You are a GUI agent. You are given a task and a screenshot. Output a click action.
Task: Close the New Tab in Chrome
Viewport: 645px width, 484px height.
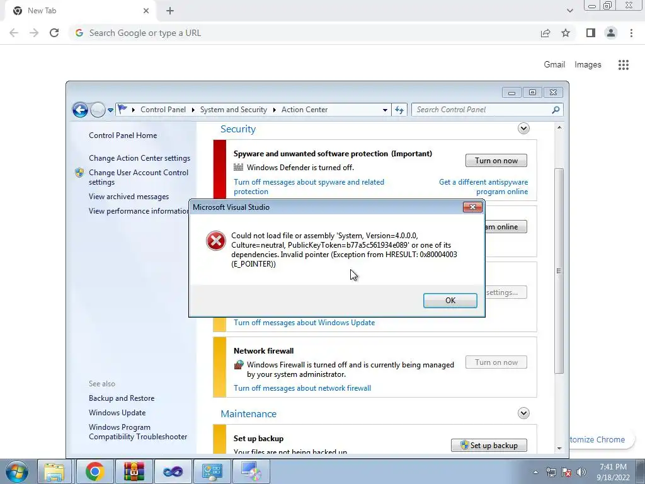[x=146, y=11]
